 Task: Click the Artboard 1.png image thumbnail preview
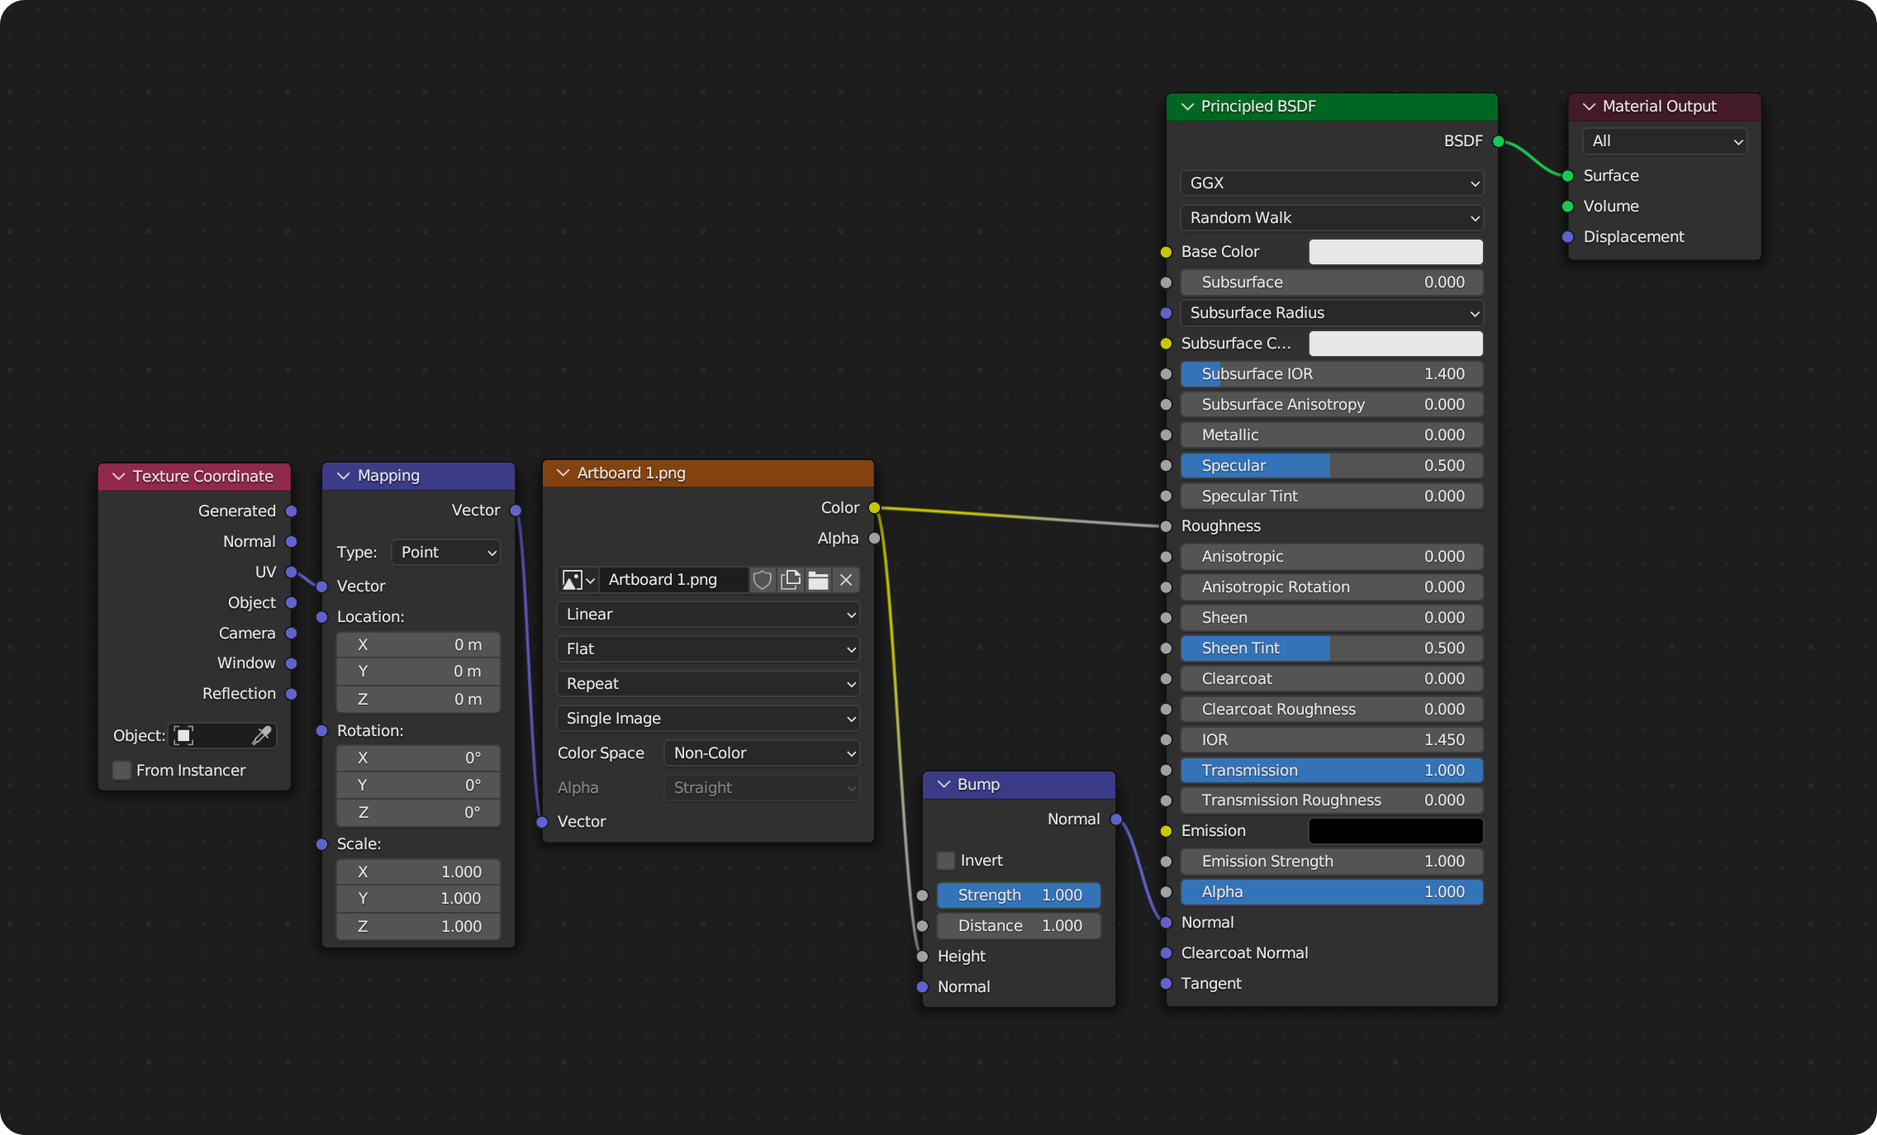click(x=567, y=579)
